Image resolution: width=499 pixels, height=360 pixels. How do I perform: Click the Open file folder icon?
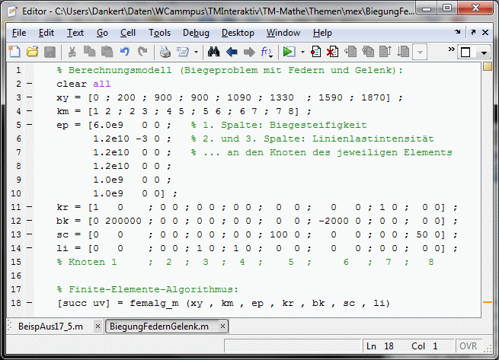tap(32, 52)
